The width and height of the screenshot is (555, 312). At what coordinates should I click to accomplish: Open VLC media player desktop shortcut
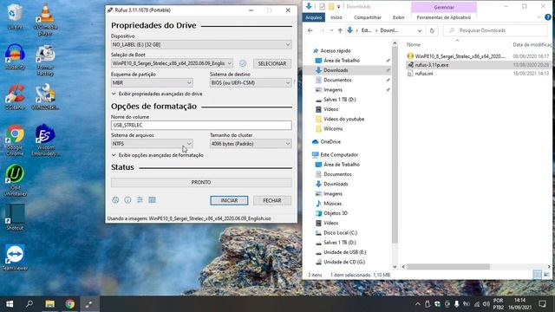(45, 19)
